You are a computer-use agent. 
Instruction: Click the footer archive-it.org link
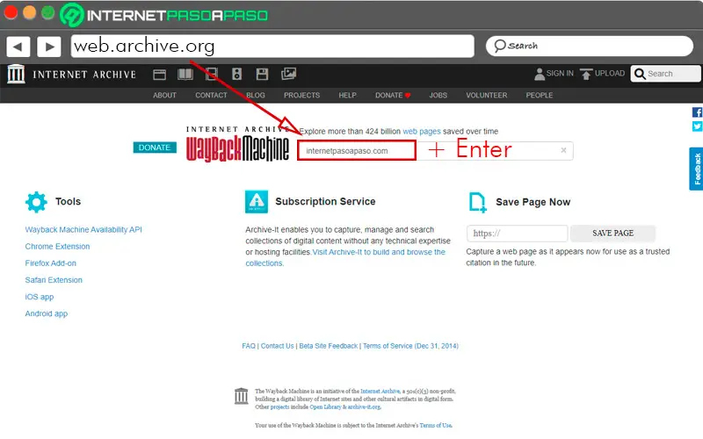click(x=364, y=407)
